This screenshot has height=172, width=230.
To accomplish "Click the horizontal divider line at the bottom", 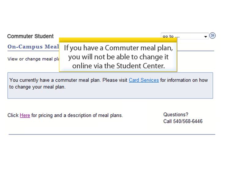I will point(112,134).
